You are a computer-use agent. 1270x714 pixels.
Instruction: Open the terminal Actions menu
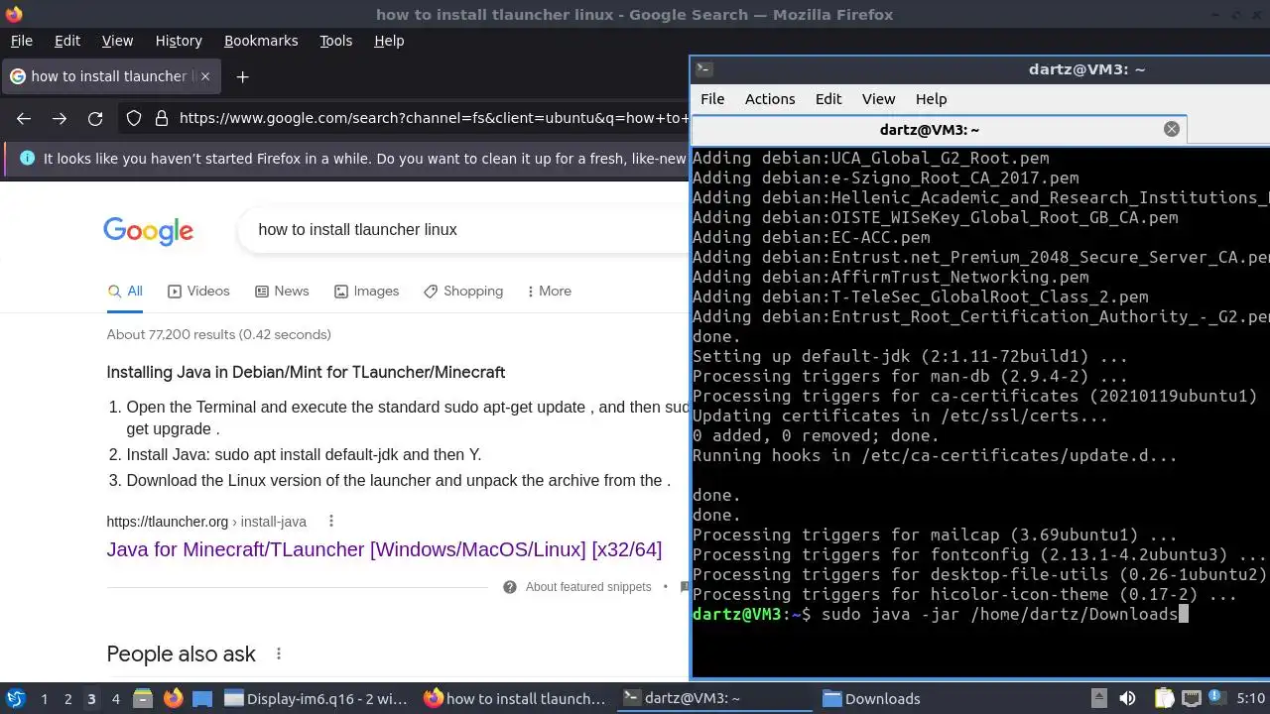[770, 99]
